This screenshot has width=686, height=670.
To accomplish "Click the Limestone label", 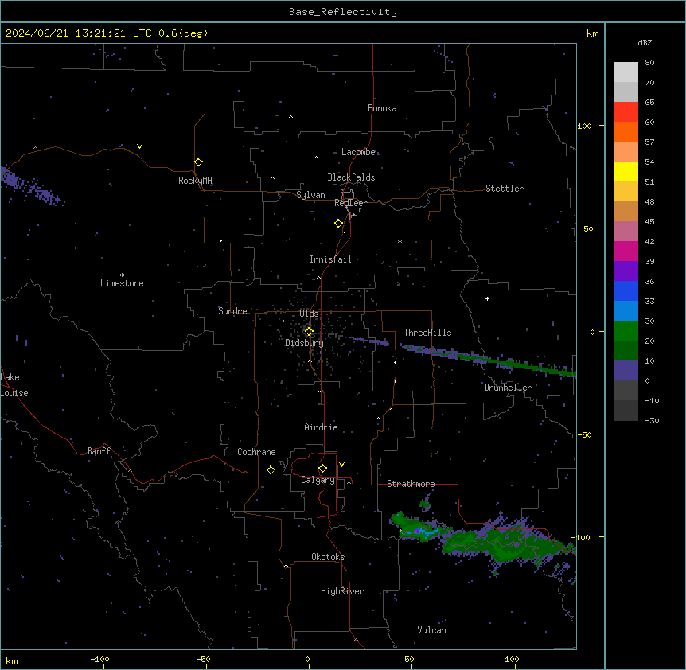I will [x=122, y=283].
